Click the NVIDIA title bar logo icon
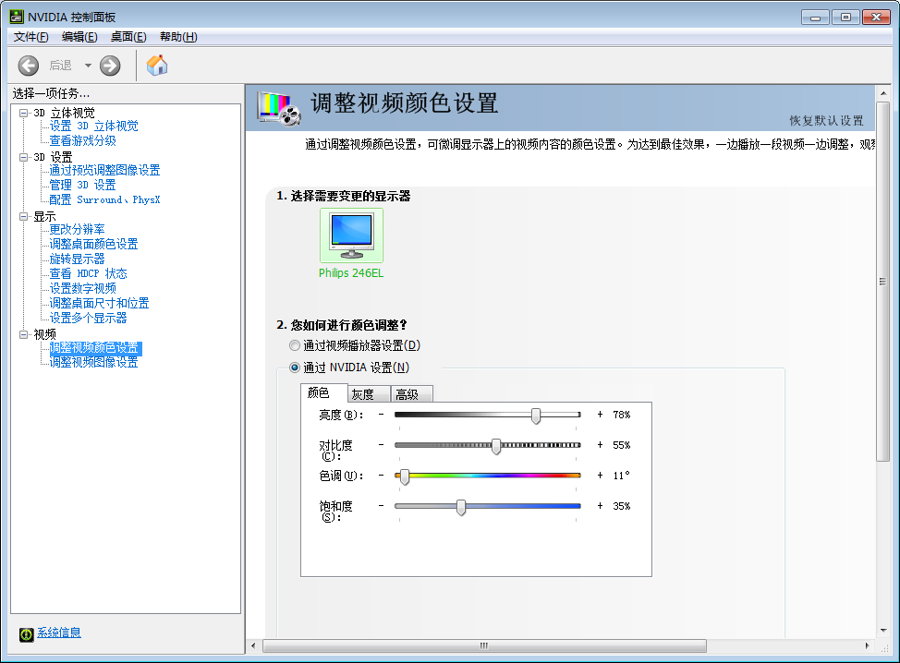The image size is (900, 663). [x=17, y=17]
